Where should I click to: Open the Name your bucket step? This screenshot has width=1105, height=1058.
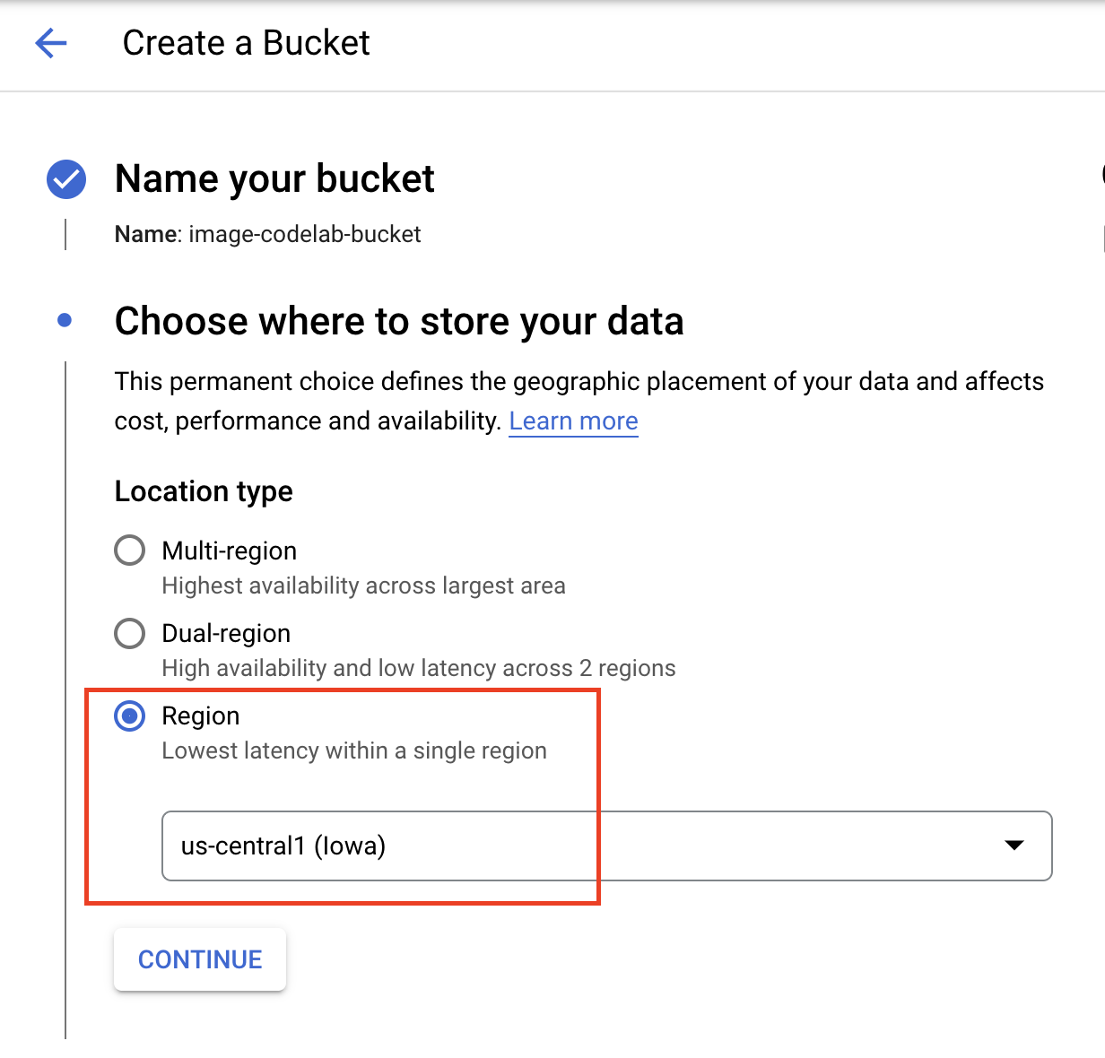coord(274,178)
